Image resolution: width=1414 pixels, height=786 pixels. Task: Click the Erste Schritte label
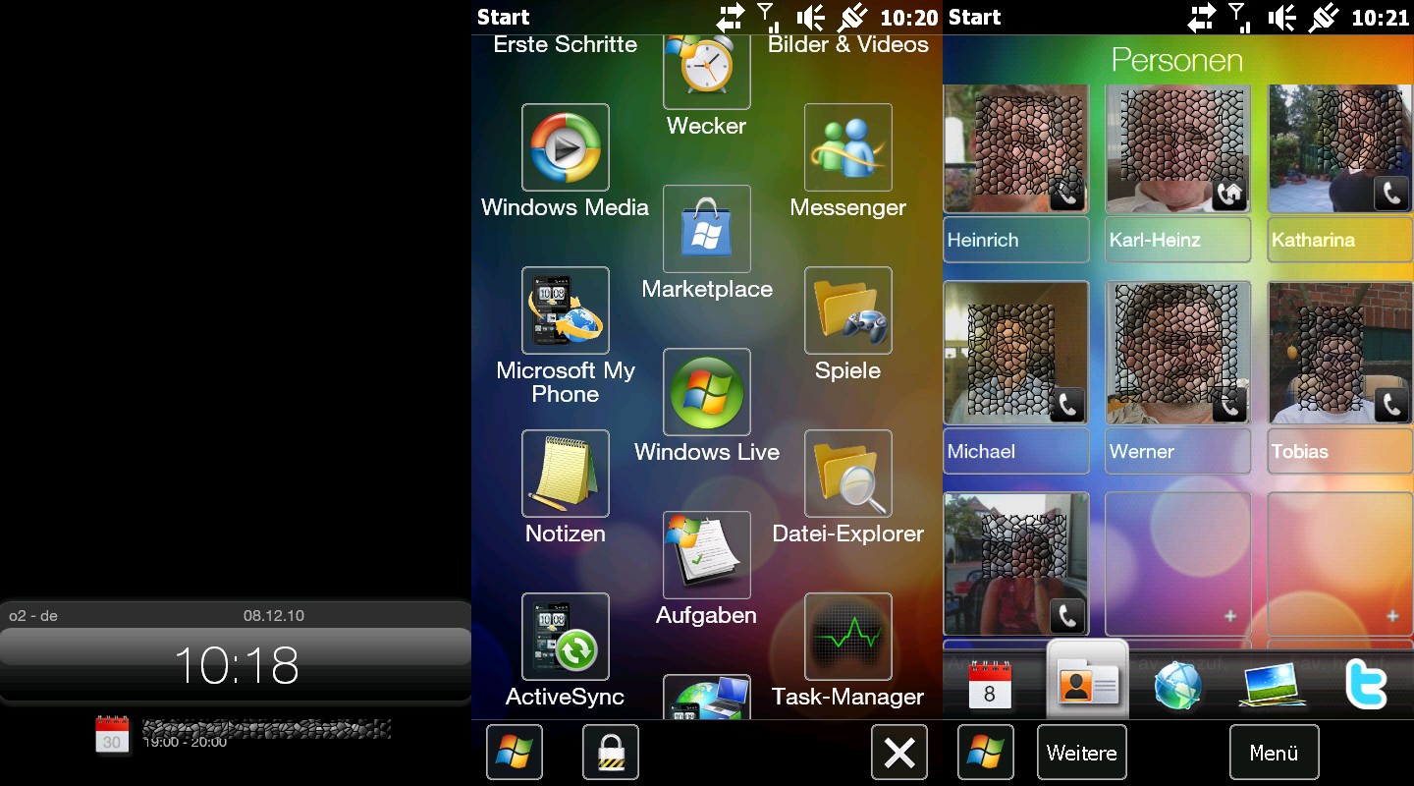566,44
